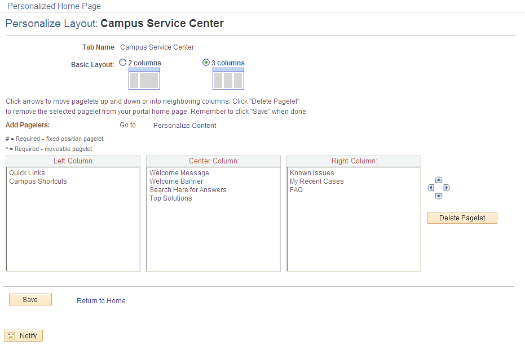
Task: Click the left arrow to move pagelet left
Action: point(431,188)
